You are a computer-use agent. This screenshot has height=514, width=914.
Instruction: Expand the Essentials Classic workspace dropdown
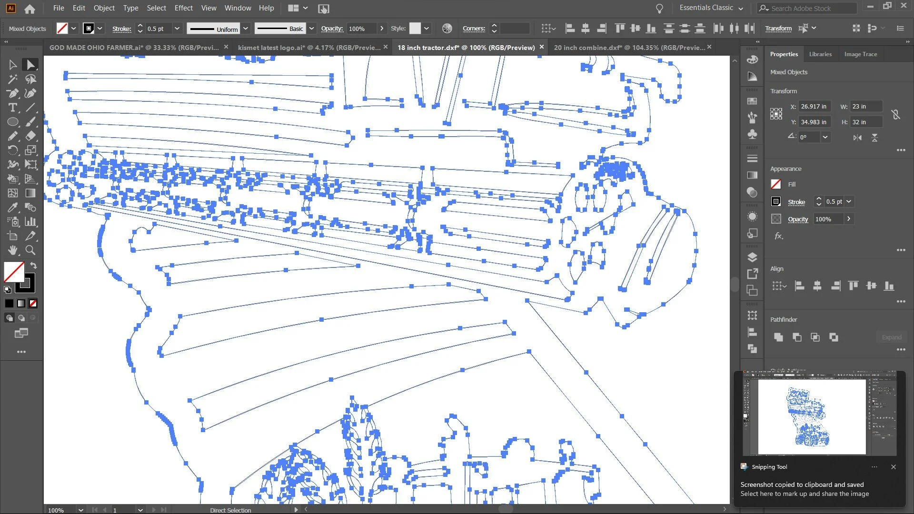pos(740,9)
